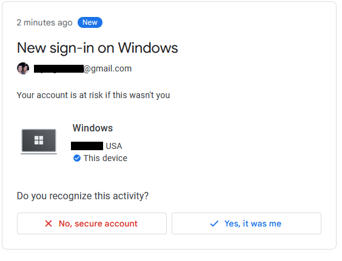Click the USA location text

coord(114,146)
